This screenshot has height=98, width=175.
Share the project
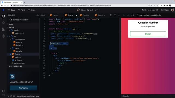(x=31, y=10)
